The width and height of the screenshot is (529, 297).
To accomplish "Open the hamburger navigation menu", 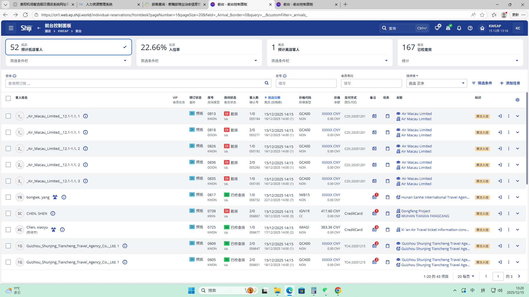I will (x=11, y=28).
